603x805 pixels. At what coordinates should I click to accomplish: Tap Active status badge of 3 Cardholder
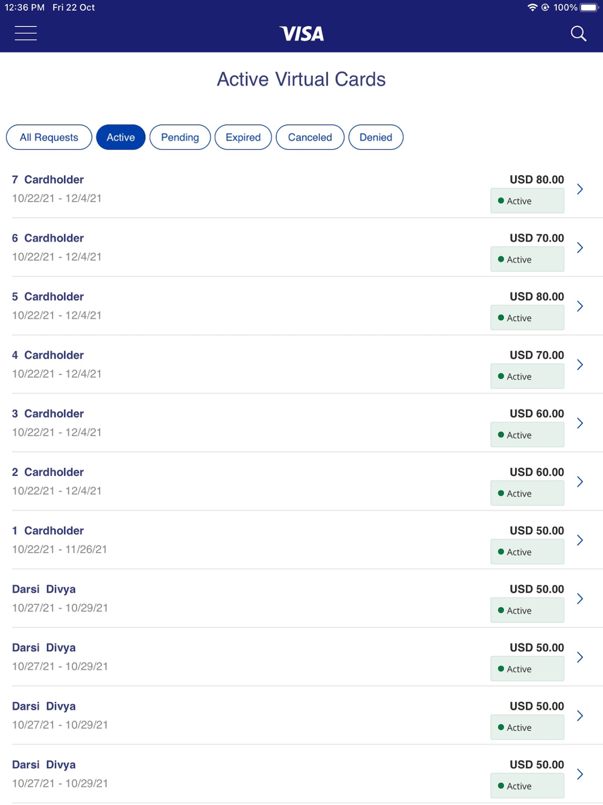[x=527, y=434]
